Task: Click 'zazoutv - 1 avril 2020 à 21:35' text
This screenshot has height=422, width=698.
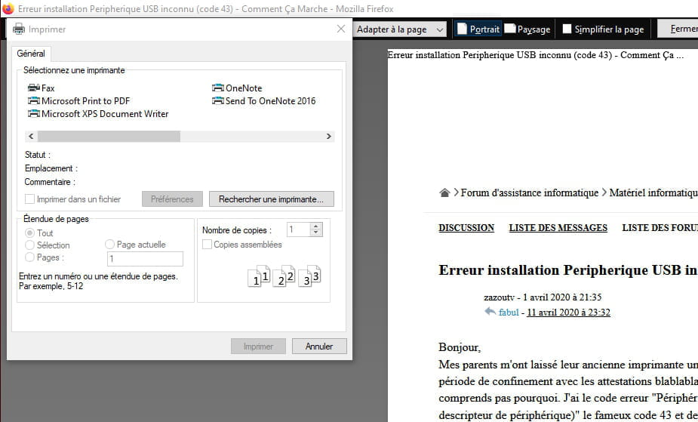Action: tap(543, 297)
